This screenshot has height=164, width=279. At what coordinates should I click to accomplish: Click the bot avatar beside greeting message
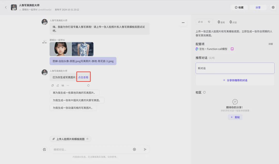(44, 22)
